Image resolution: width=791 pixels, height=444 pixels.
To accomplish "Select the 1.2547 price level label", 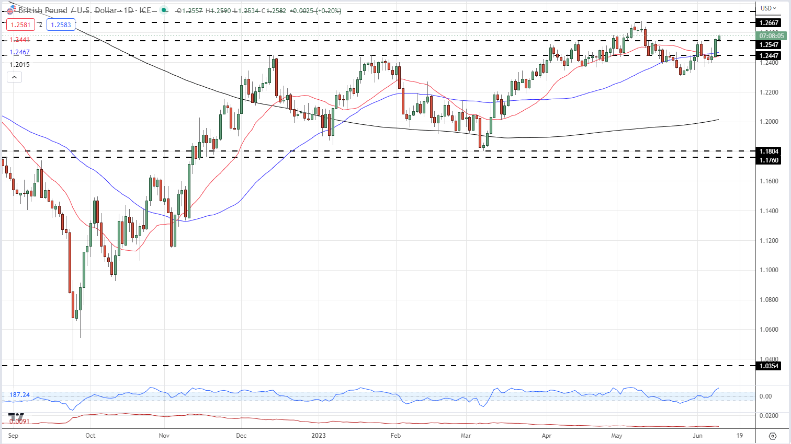I will point(769,45).
